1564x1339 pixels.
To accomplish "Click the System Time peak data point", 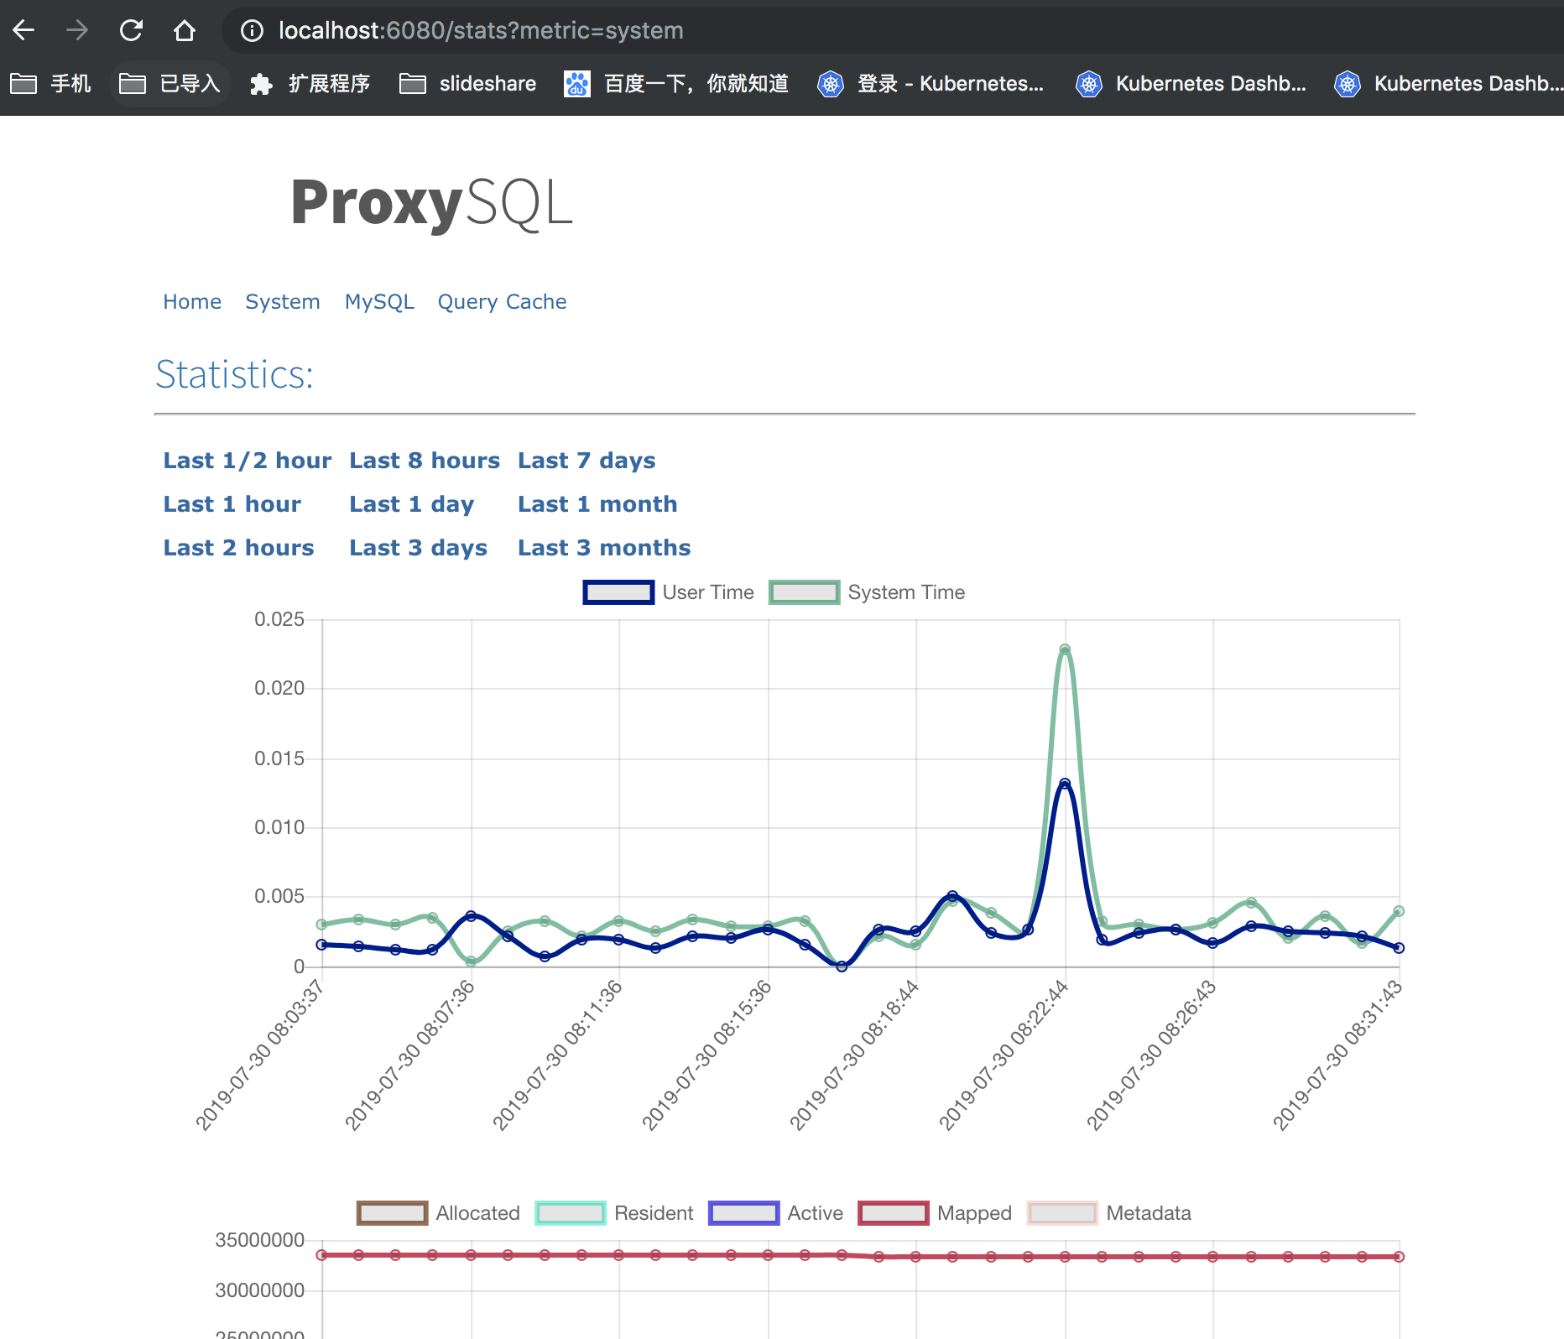I will [1065, 649].
